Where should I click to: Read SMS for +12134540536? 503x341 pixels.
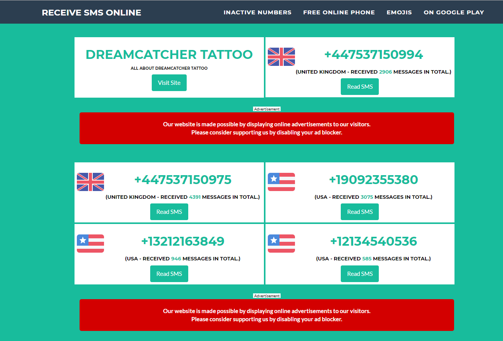360,274
